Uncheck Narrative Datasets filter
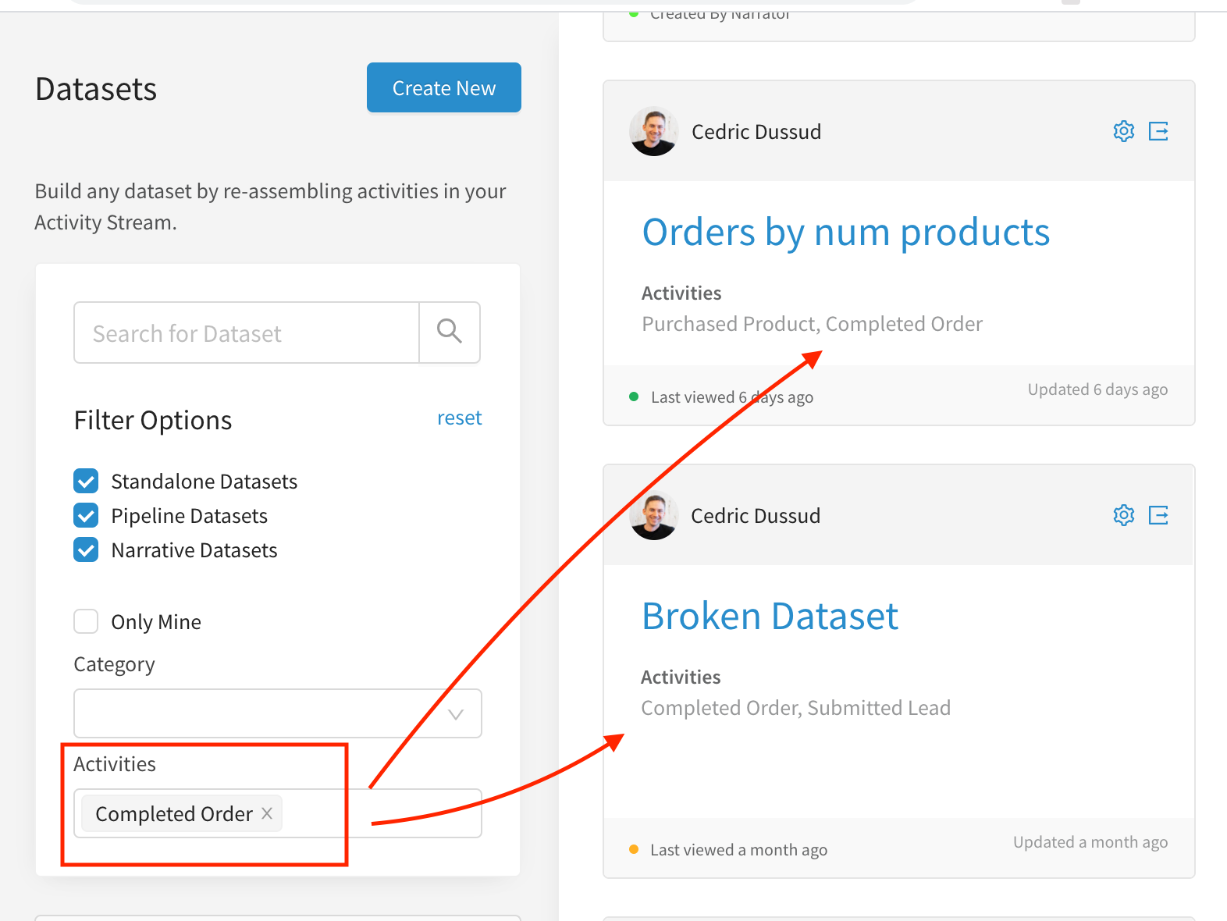 pos(86,549)
